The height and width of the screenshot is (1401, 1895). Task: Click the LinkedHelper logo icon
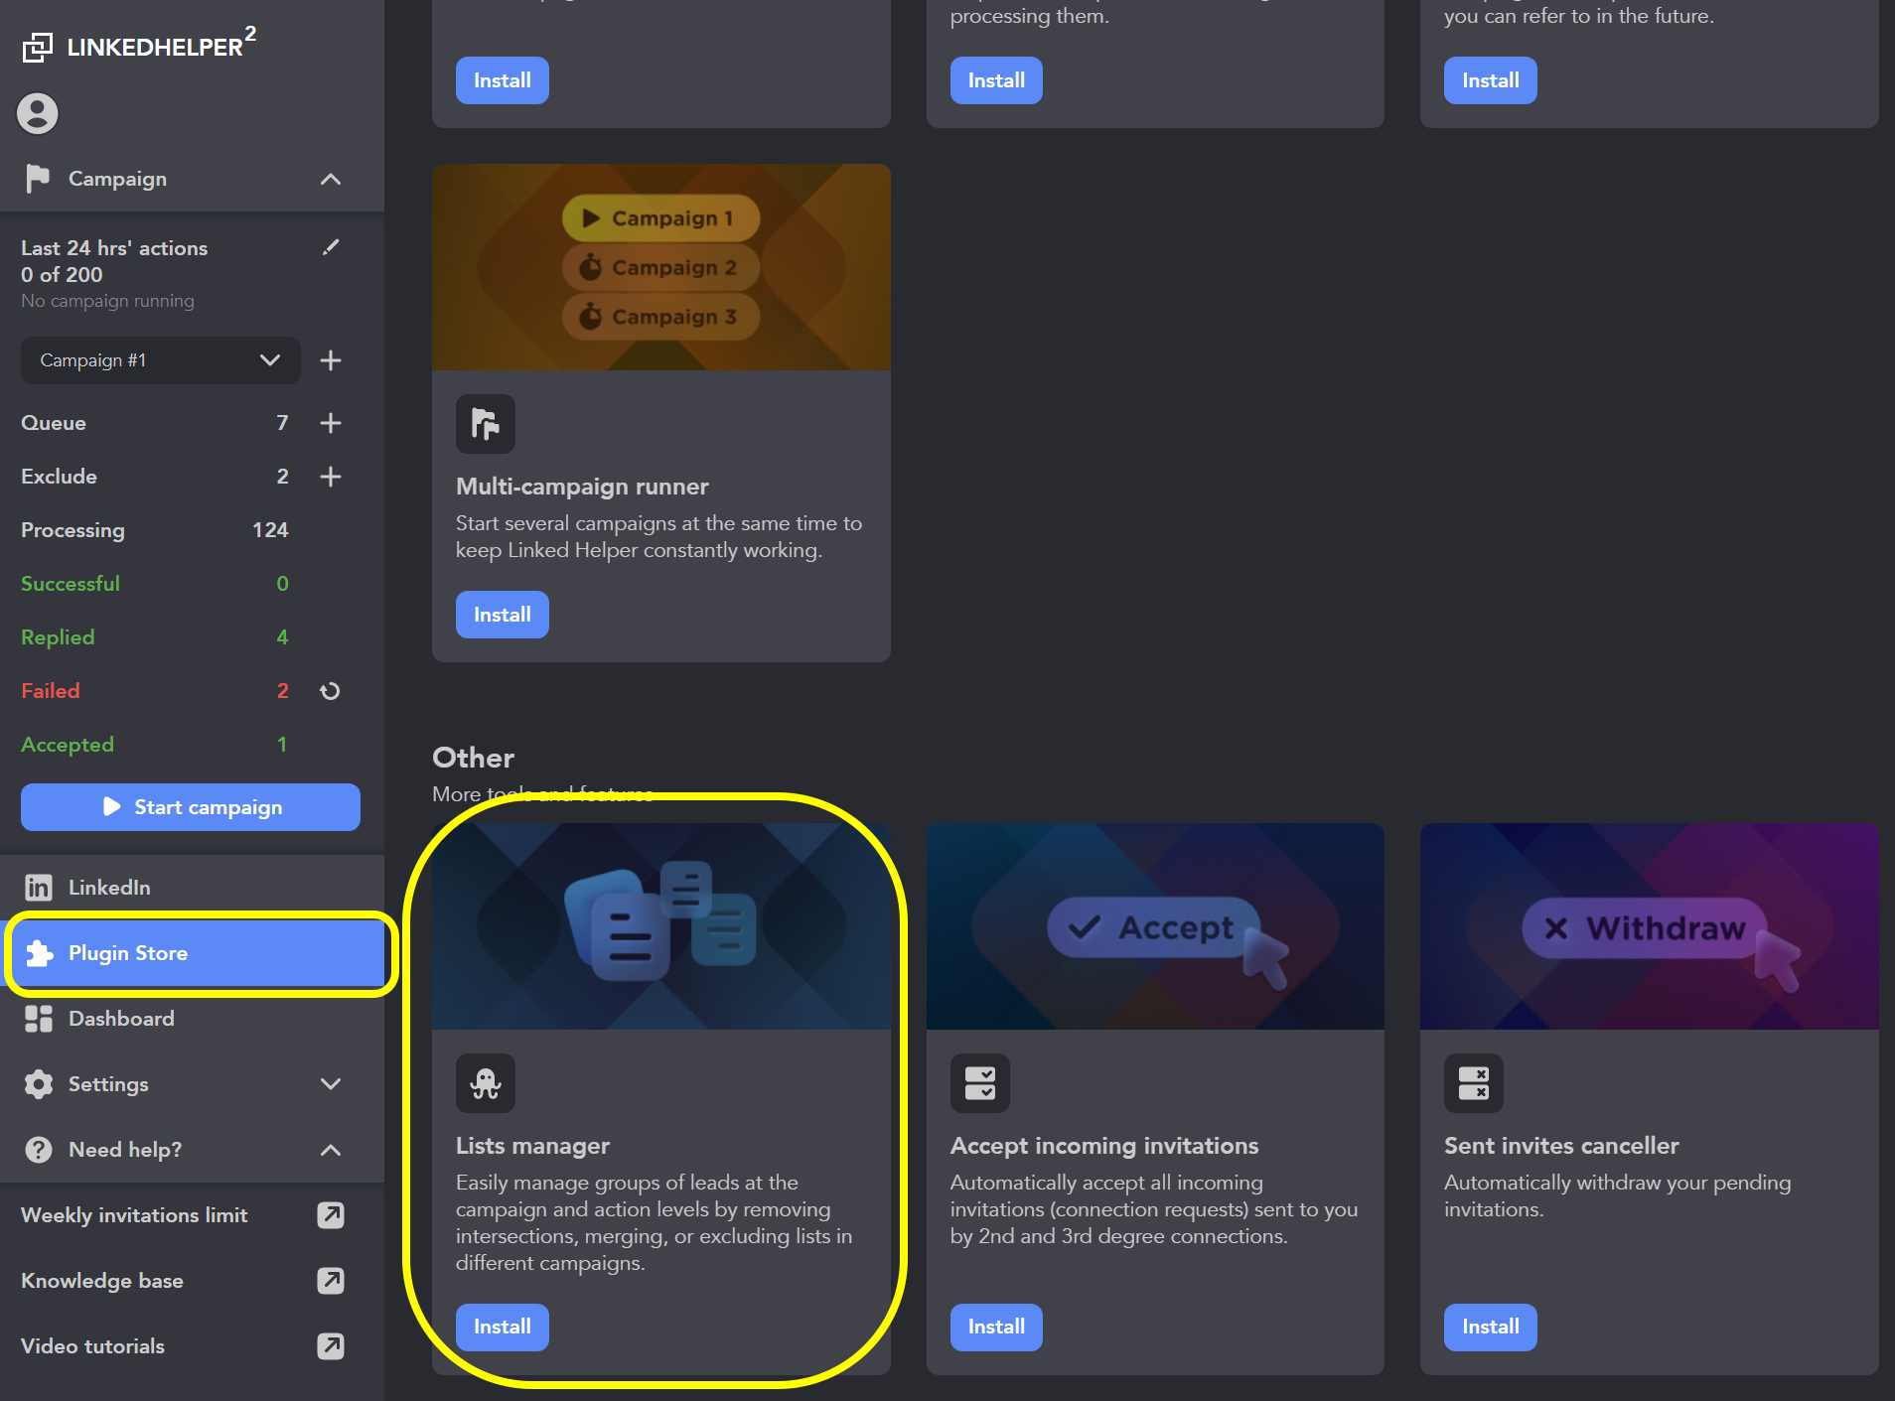(x=38, y=47)
